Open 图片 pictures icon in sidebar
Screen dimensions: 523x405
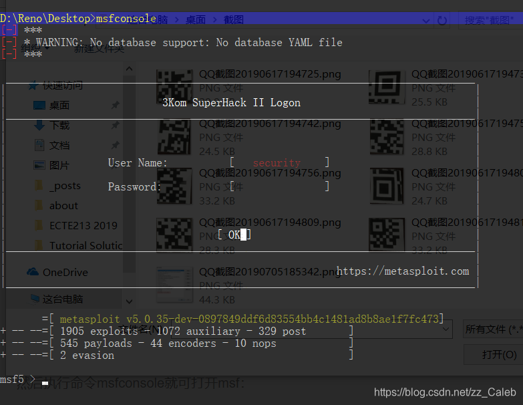click(39, 165)
